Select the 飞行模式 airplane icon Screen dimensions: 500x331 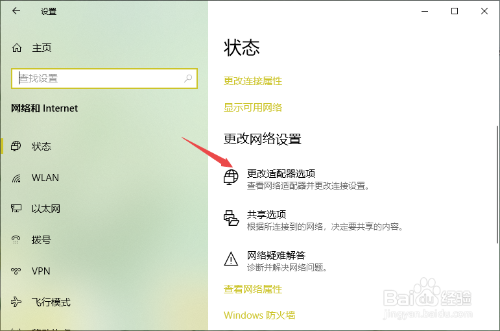[x=16, y=302]
